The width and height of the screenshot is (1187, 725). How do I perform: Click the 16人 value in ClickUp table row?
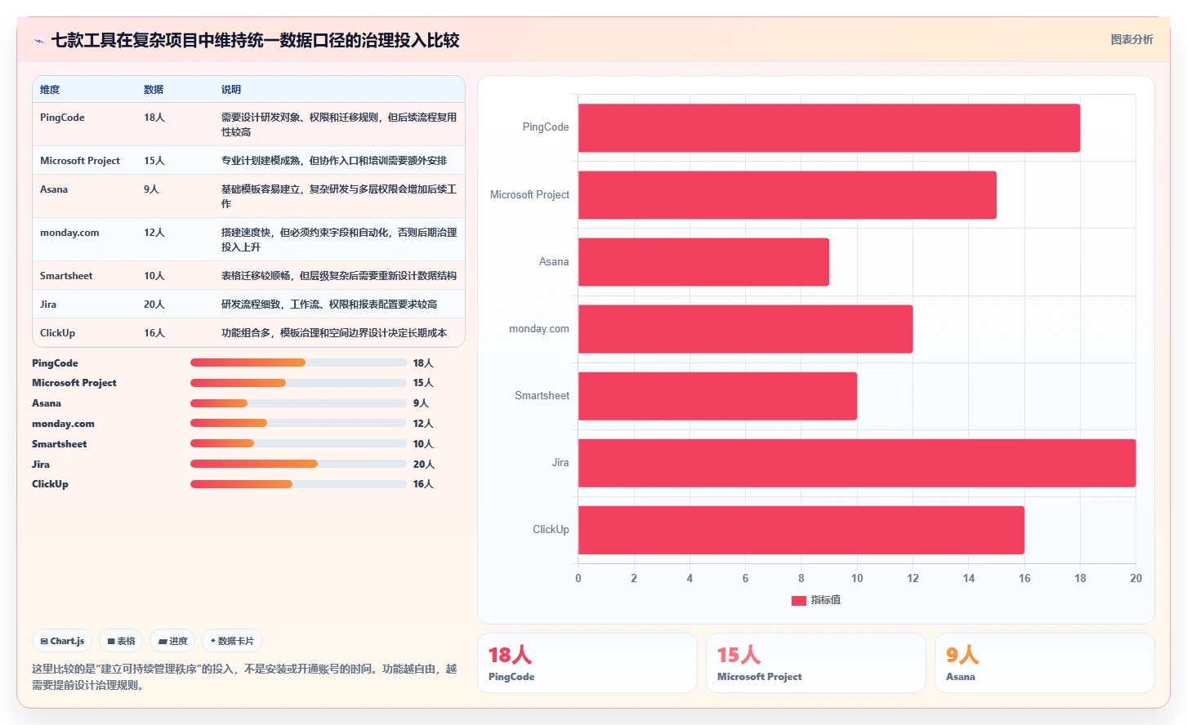click(x=154, y=333)
